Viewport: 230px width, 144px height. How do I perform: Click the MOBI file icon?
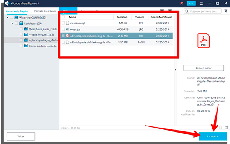tap(67, 42)
